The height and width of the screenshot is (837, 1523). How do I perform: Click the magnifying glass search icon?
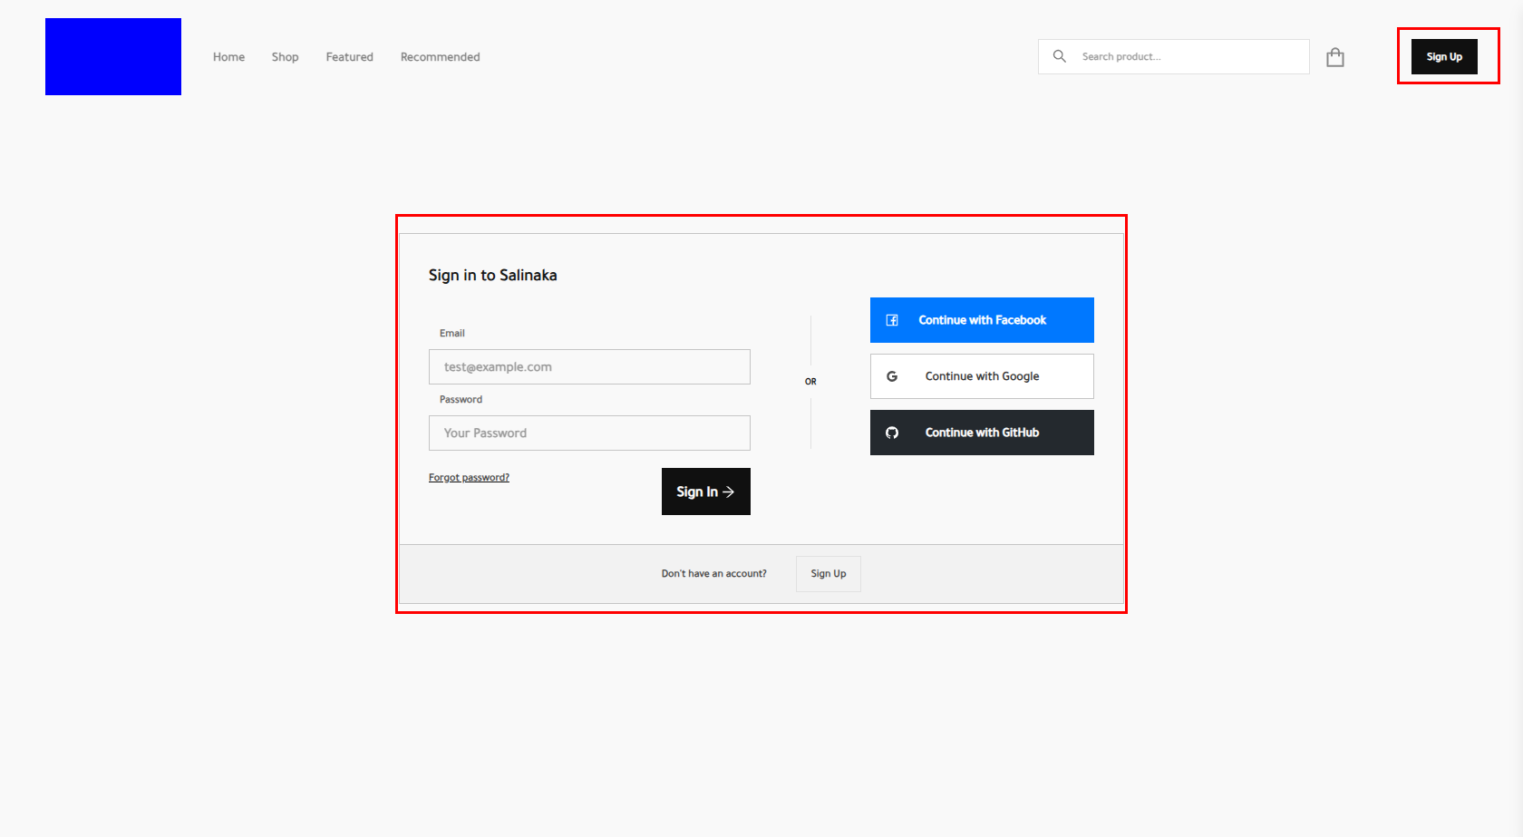1059,56
